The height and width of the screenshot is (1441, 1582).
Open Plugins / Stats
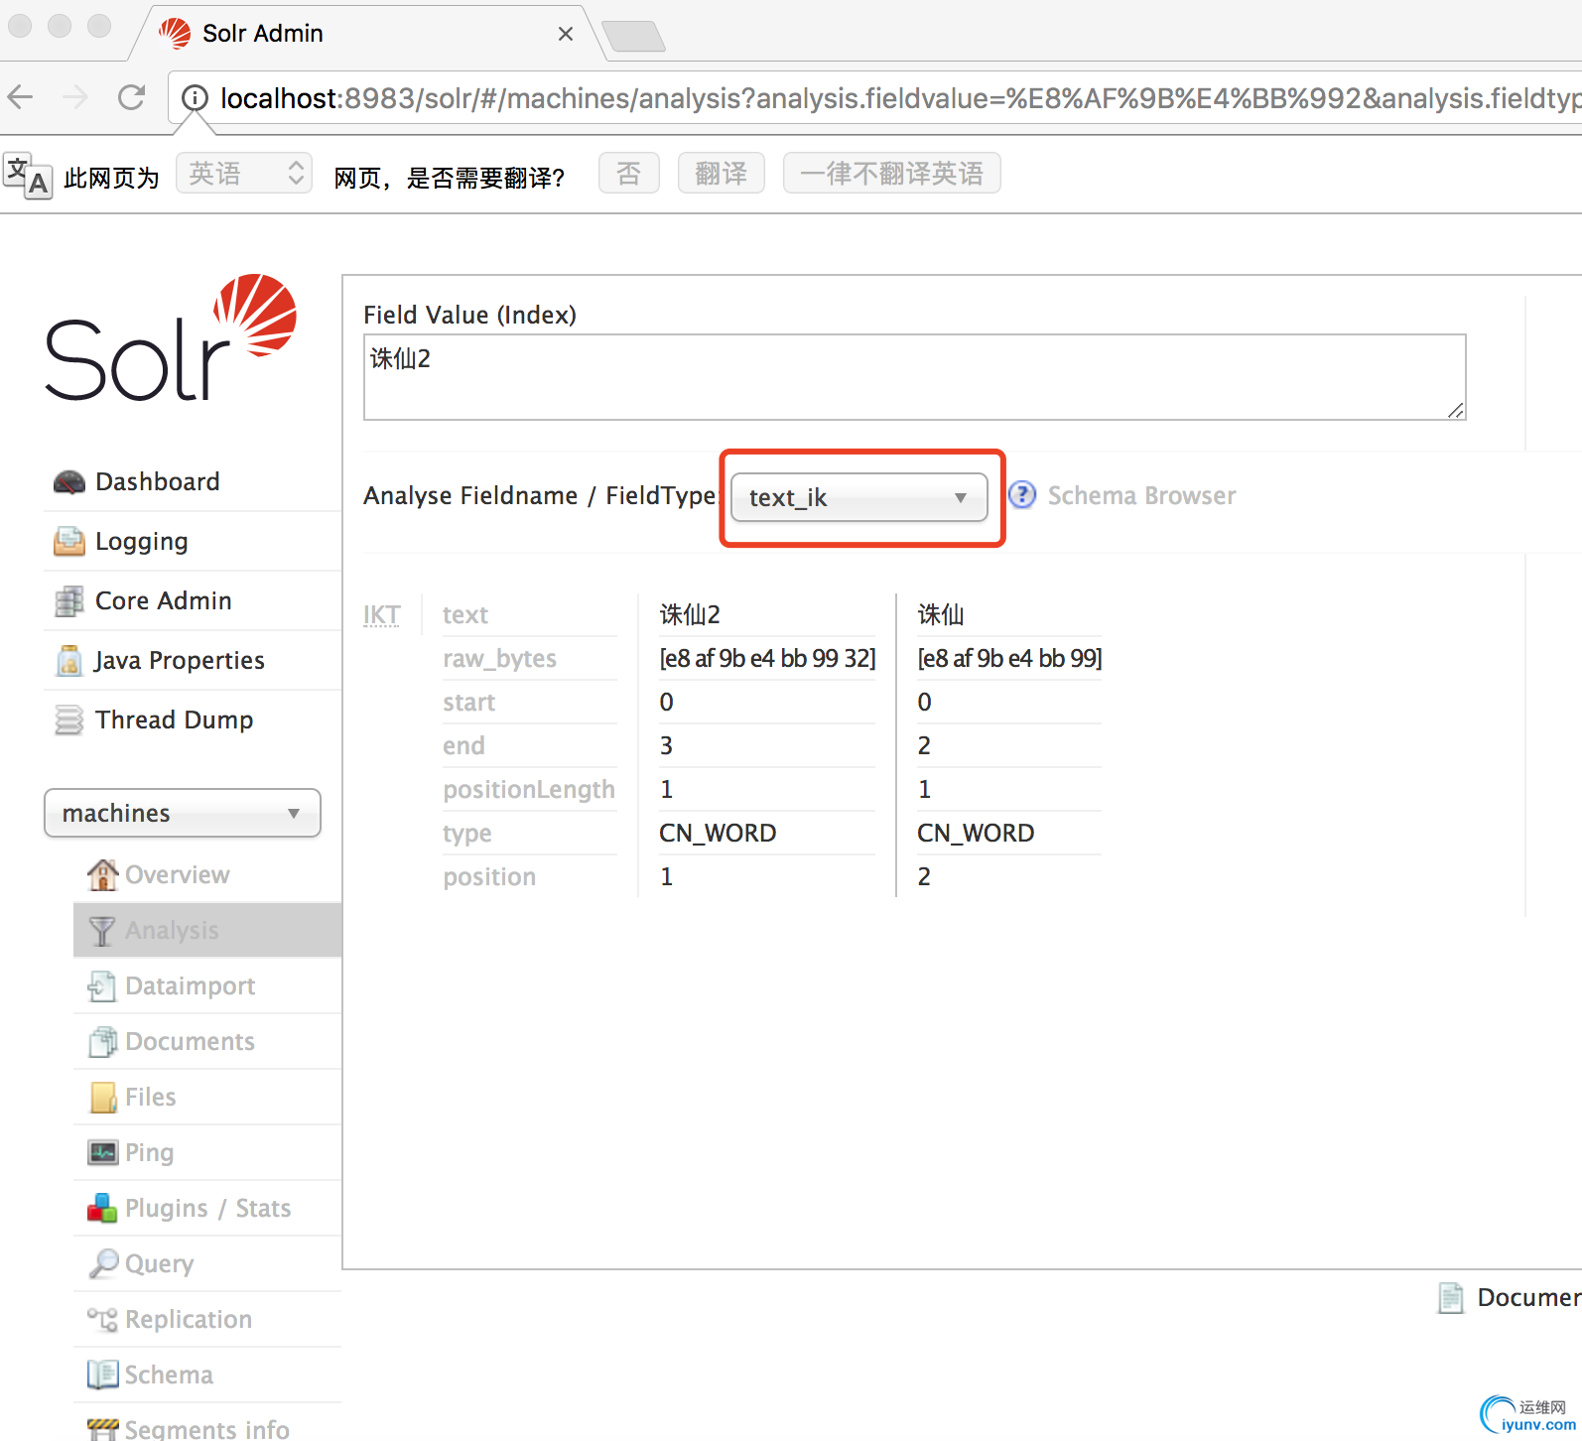tap(207, 1208)
